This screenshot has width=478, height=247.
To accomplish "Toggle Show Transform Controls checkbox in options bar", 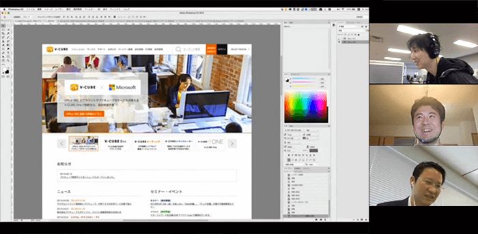I will click(34, 17).
